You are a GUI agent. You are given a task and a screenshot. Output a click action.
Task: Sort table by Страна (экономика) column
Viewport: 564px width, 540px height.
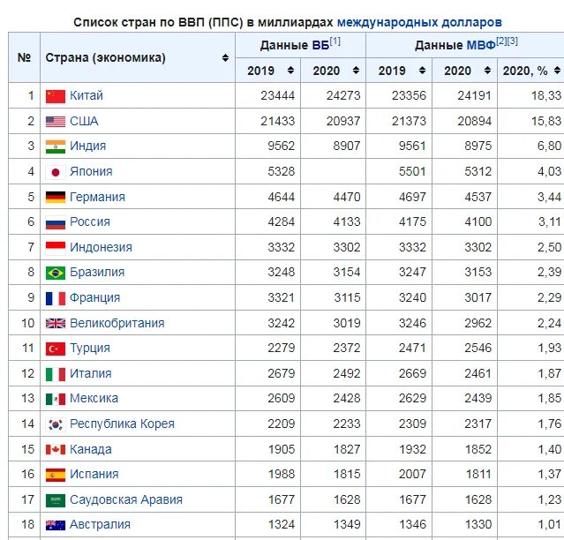pyautogui.click(x=225, y=57)
